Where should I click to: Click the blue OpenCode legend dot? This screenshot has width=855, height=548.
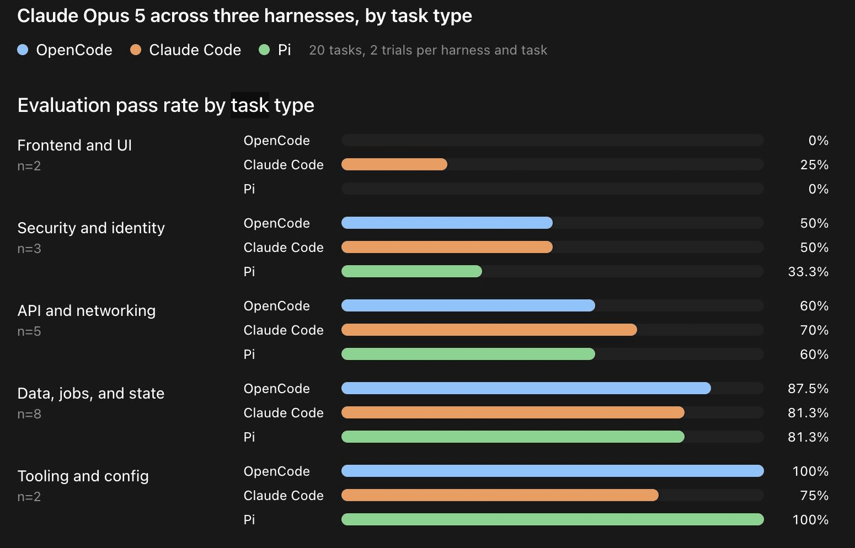coord(23,50)
